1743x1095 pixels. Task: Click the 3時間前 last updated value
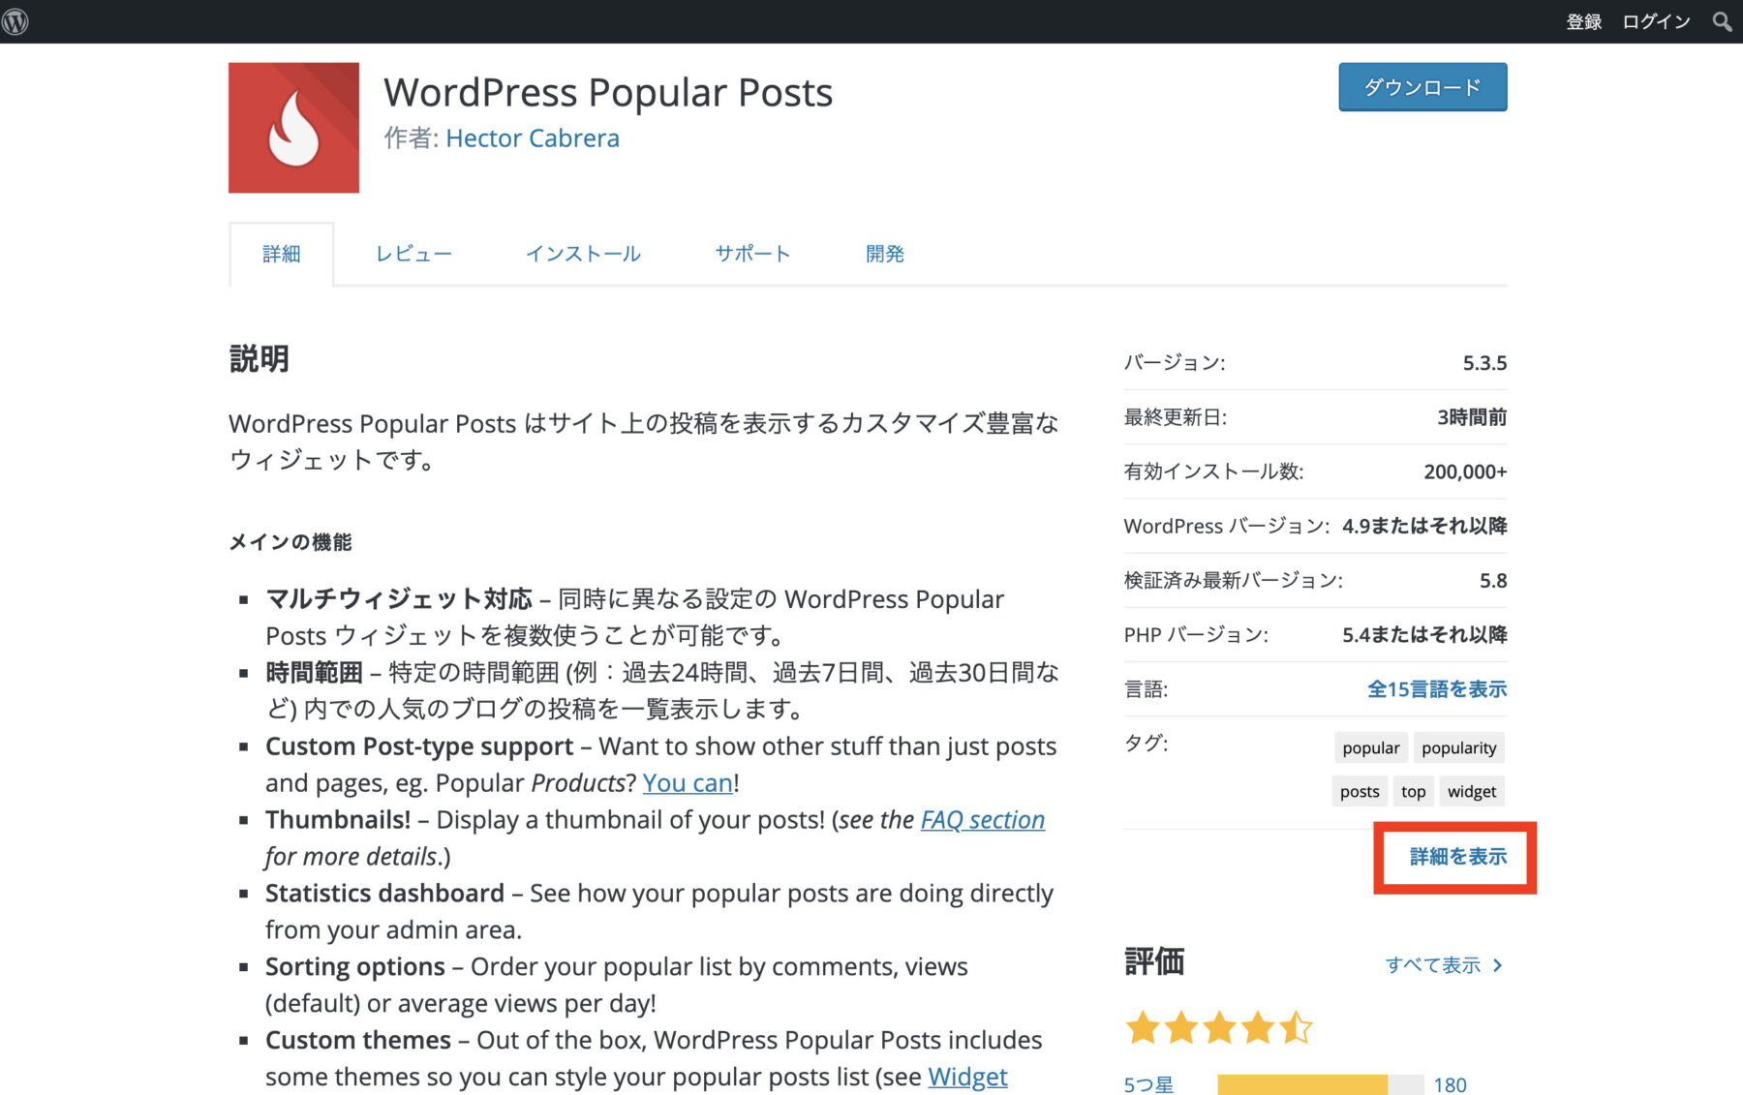tap(1472, 417)
